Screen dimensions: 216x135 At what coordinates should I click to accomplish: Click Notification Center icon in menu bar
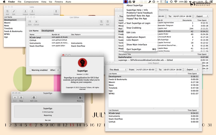click(211, 2)
